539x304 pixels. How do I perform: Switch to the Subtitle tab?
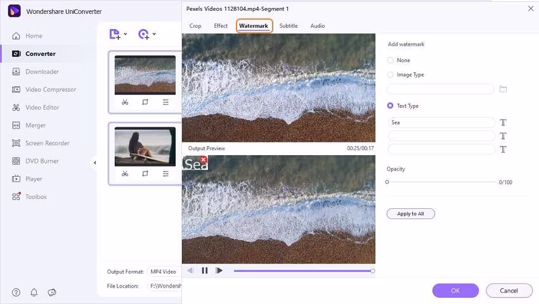[289, 26]
